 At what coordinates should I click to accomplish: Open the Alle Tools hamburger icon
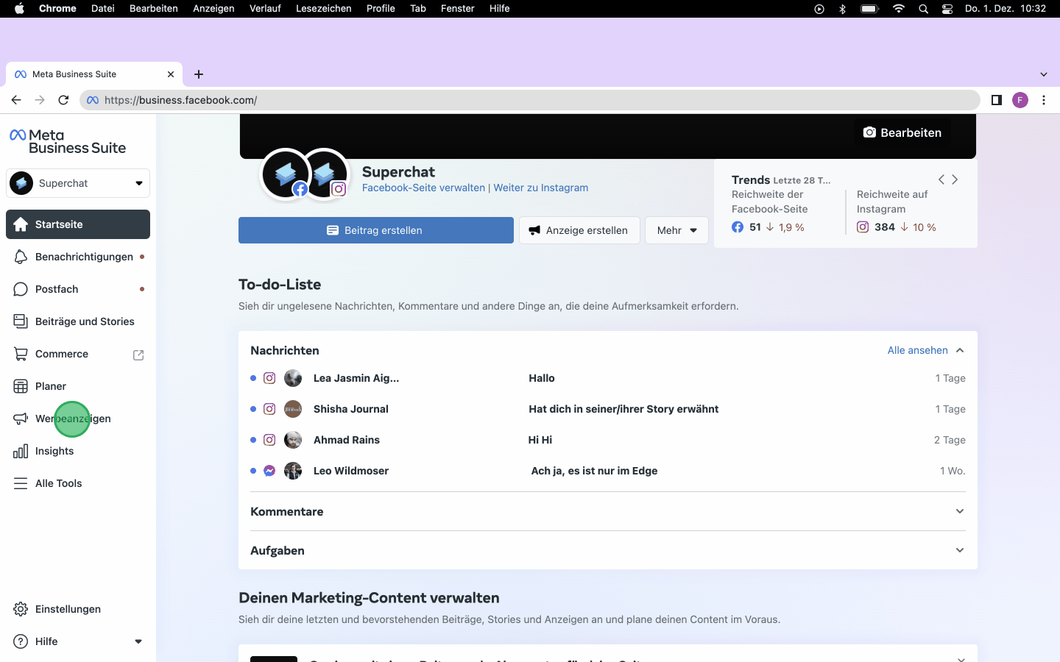pyautogui.click(x=21, y=483)
